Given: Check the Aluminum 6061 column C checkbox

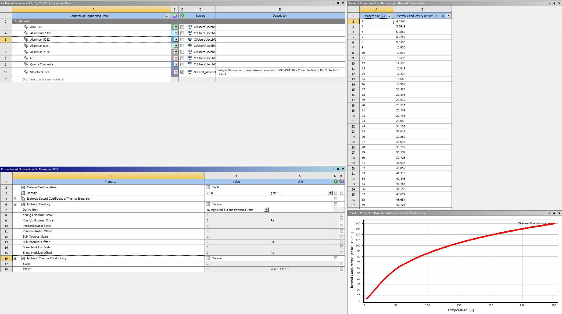Looking at the screenshot, I should pyautogui.click(x=182, y=46).
